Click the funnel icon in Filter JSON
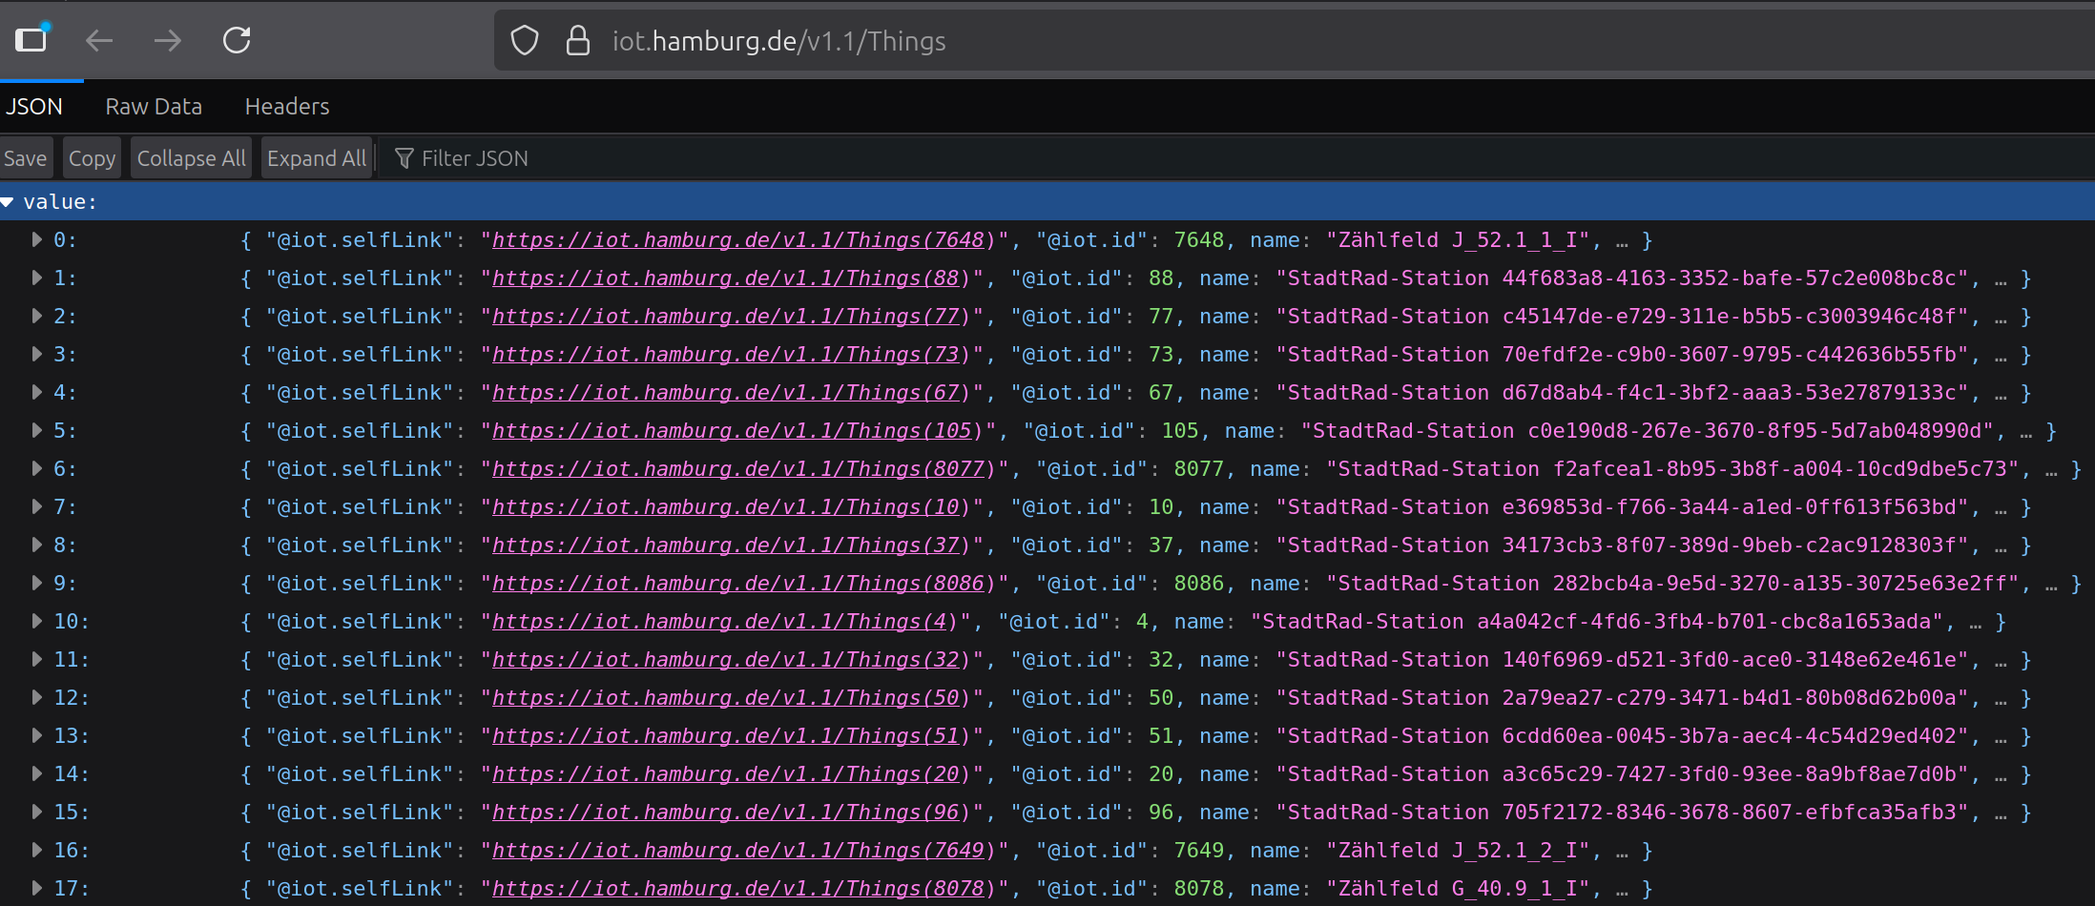The height and width of the screenshot is (906, 2095). 404,158
